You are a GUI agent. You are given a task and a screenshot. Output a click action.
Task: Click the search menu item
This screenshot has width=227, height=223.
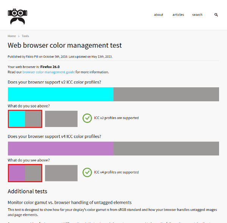(x=197, y=15)
